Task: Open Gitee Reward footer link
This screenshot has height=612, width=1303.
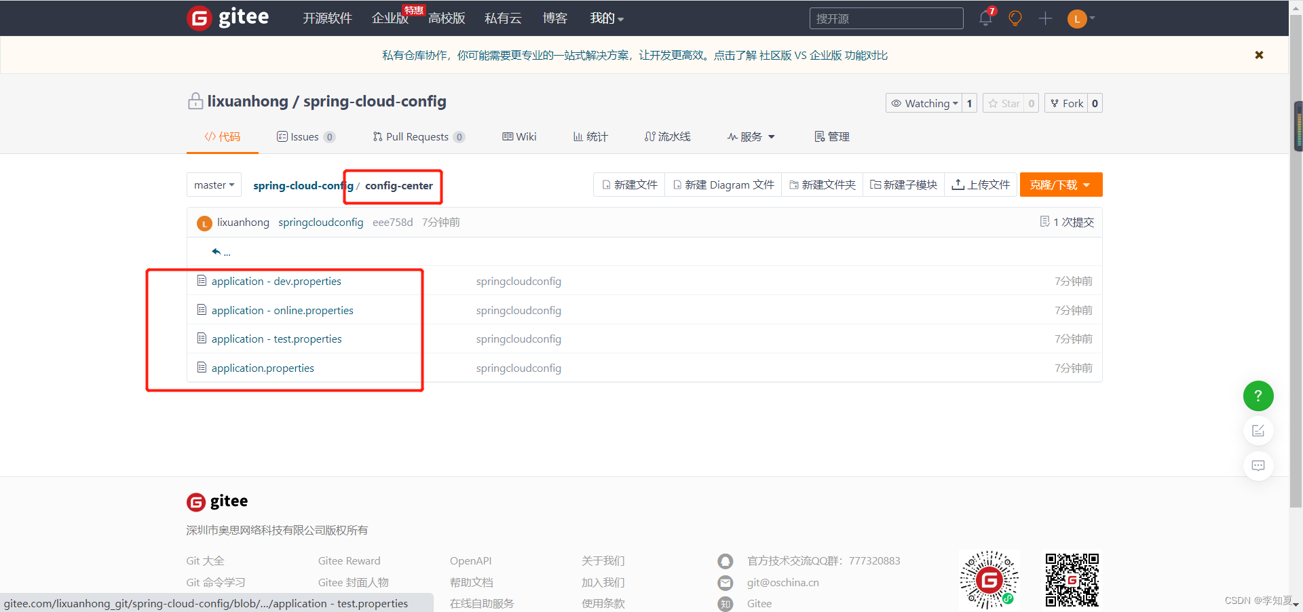Action: click(x=350, y=560)
